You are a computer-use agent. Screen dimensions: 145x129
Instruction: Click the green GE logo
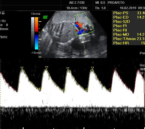point(45,17)
